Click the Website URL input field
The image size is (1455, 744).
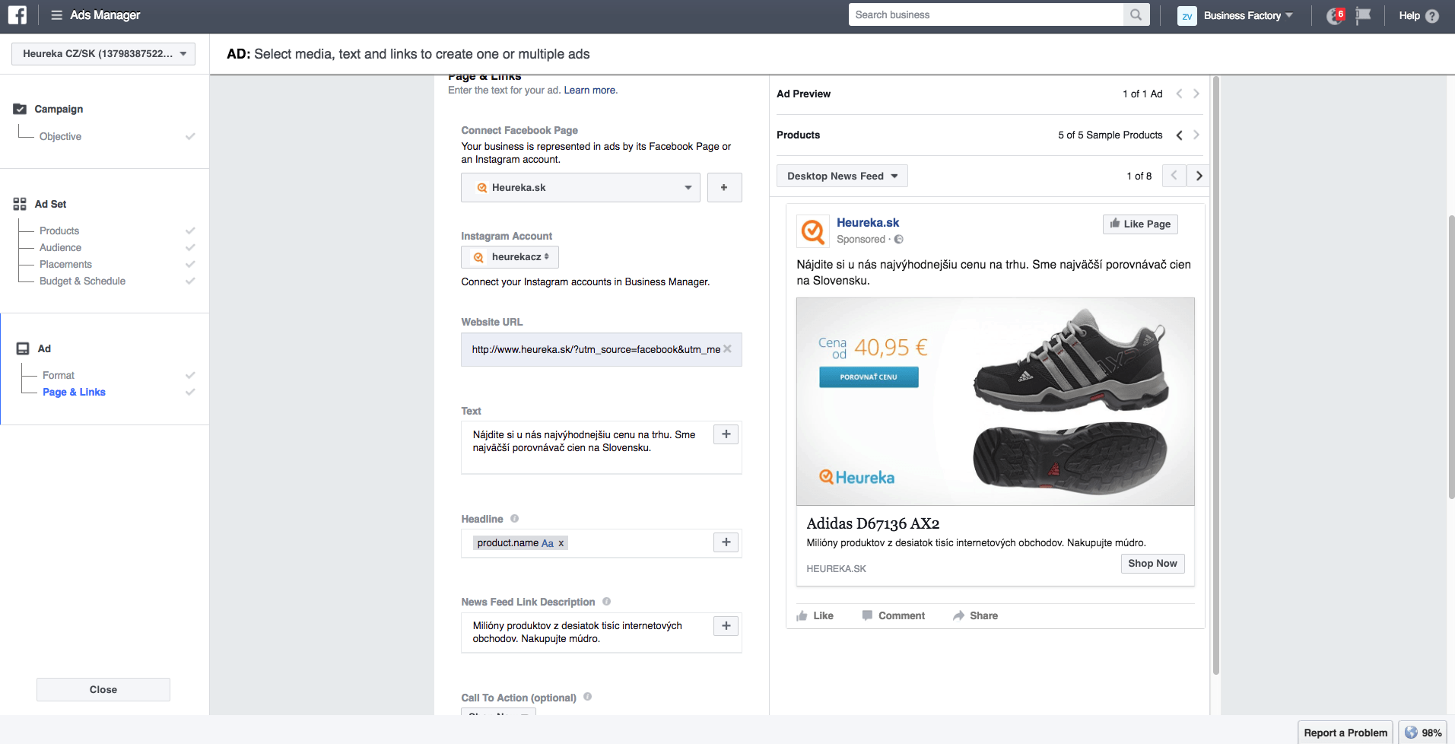coord(601,349)
